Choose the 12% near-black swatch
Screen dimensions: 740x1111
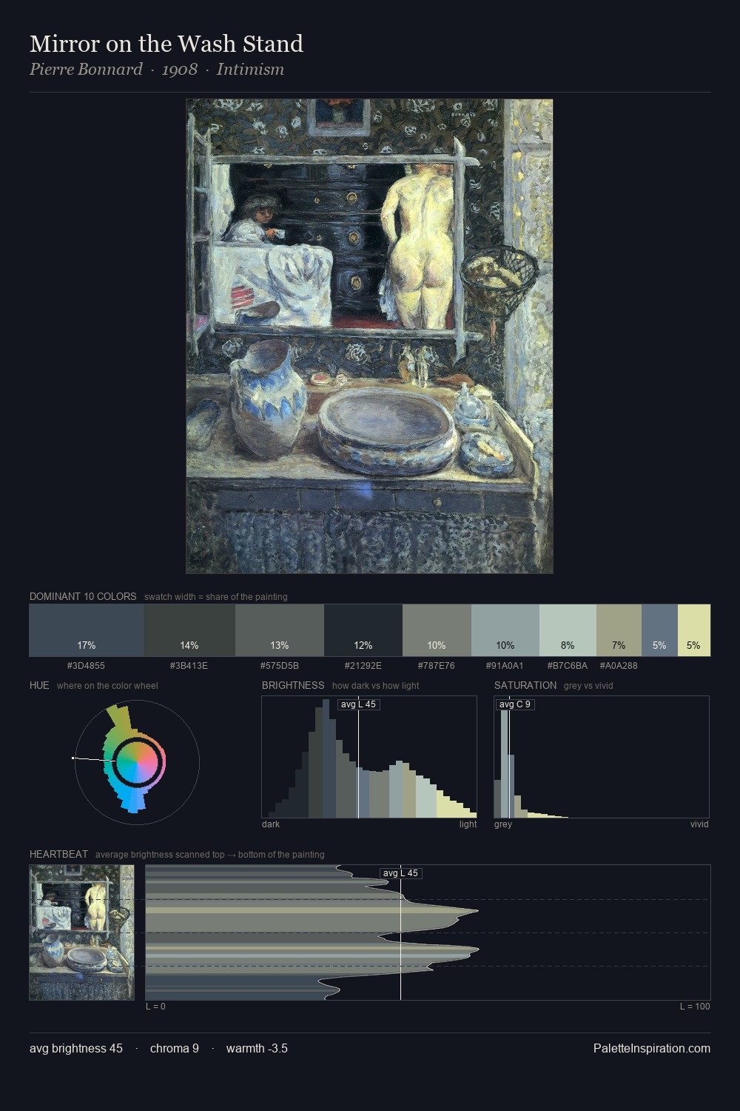click(363, 630)
